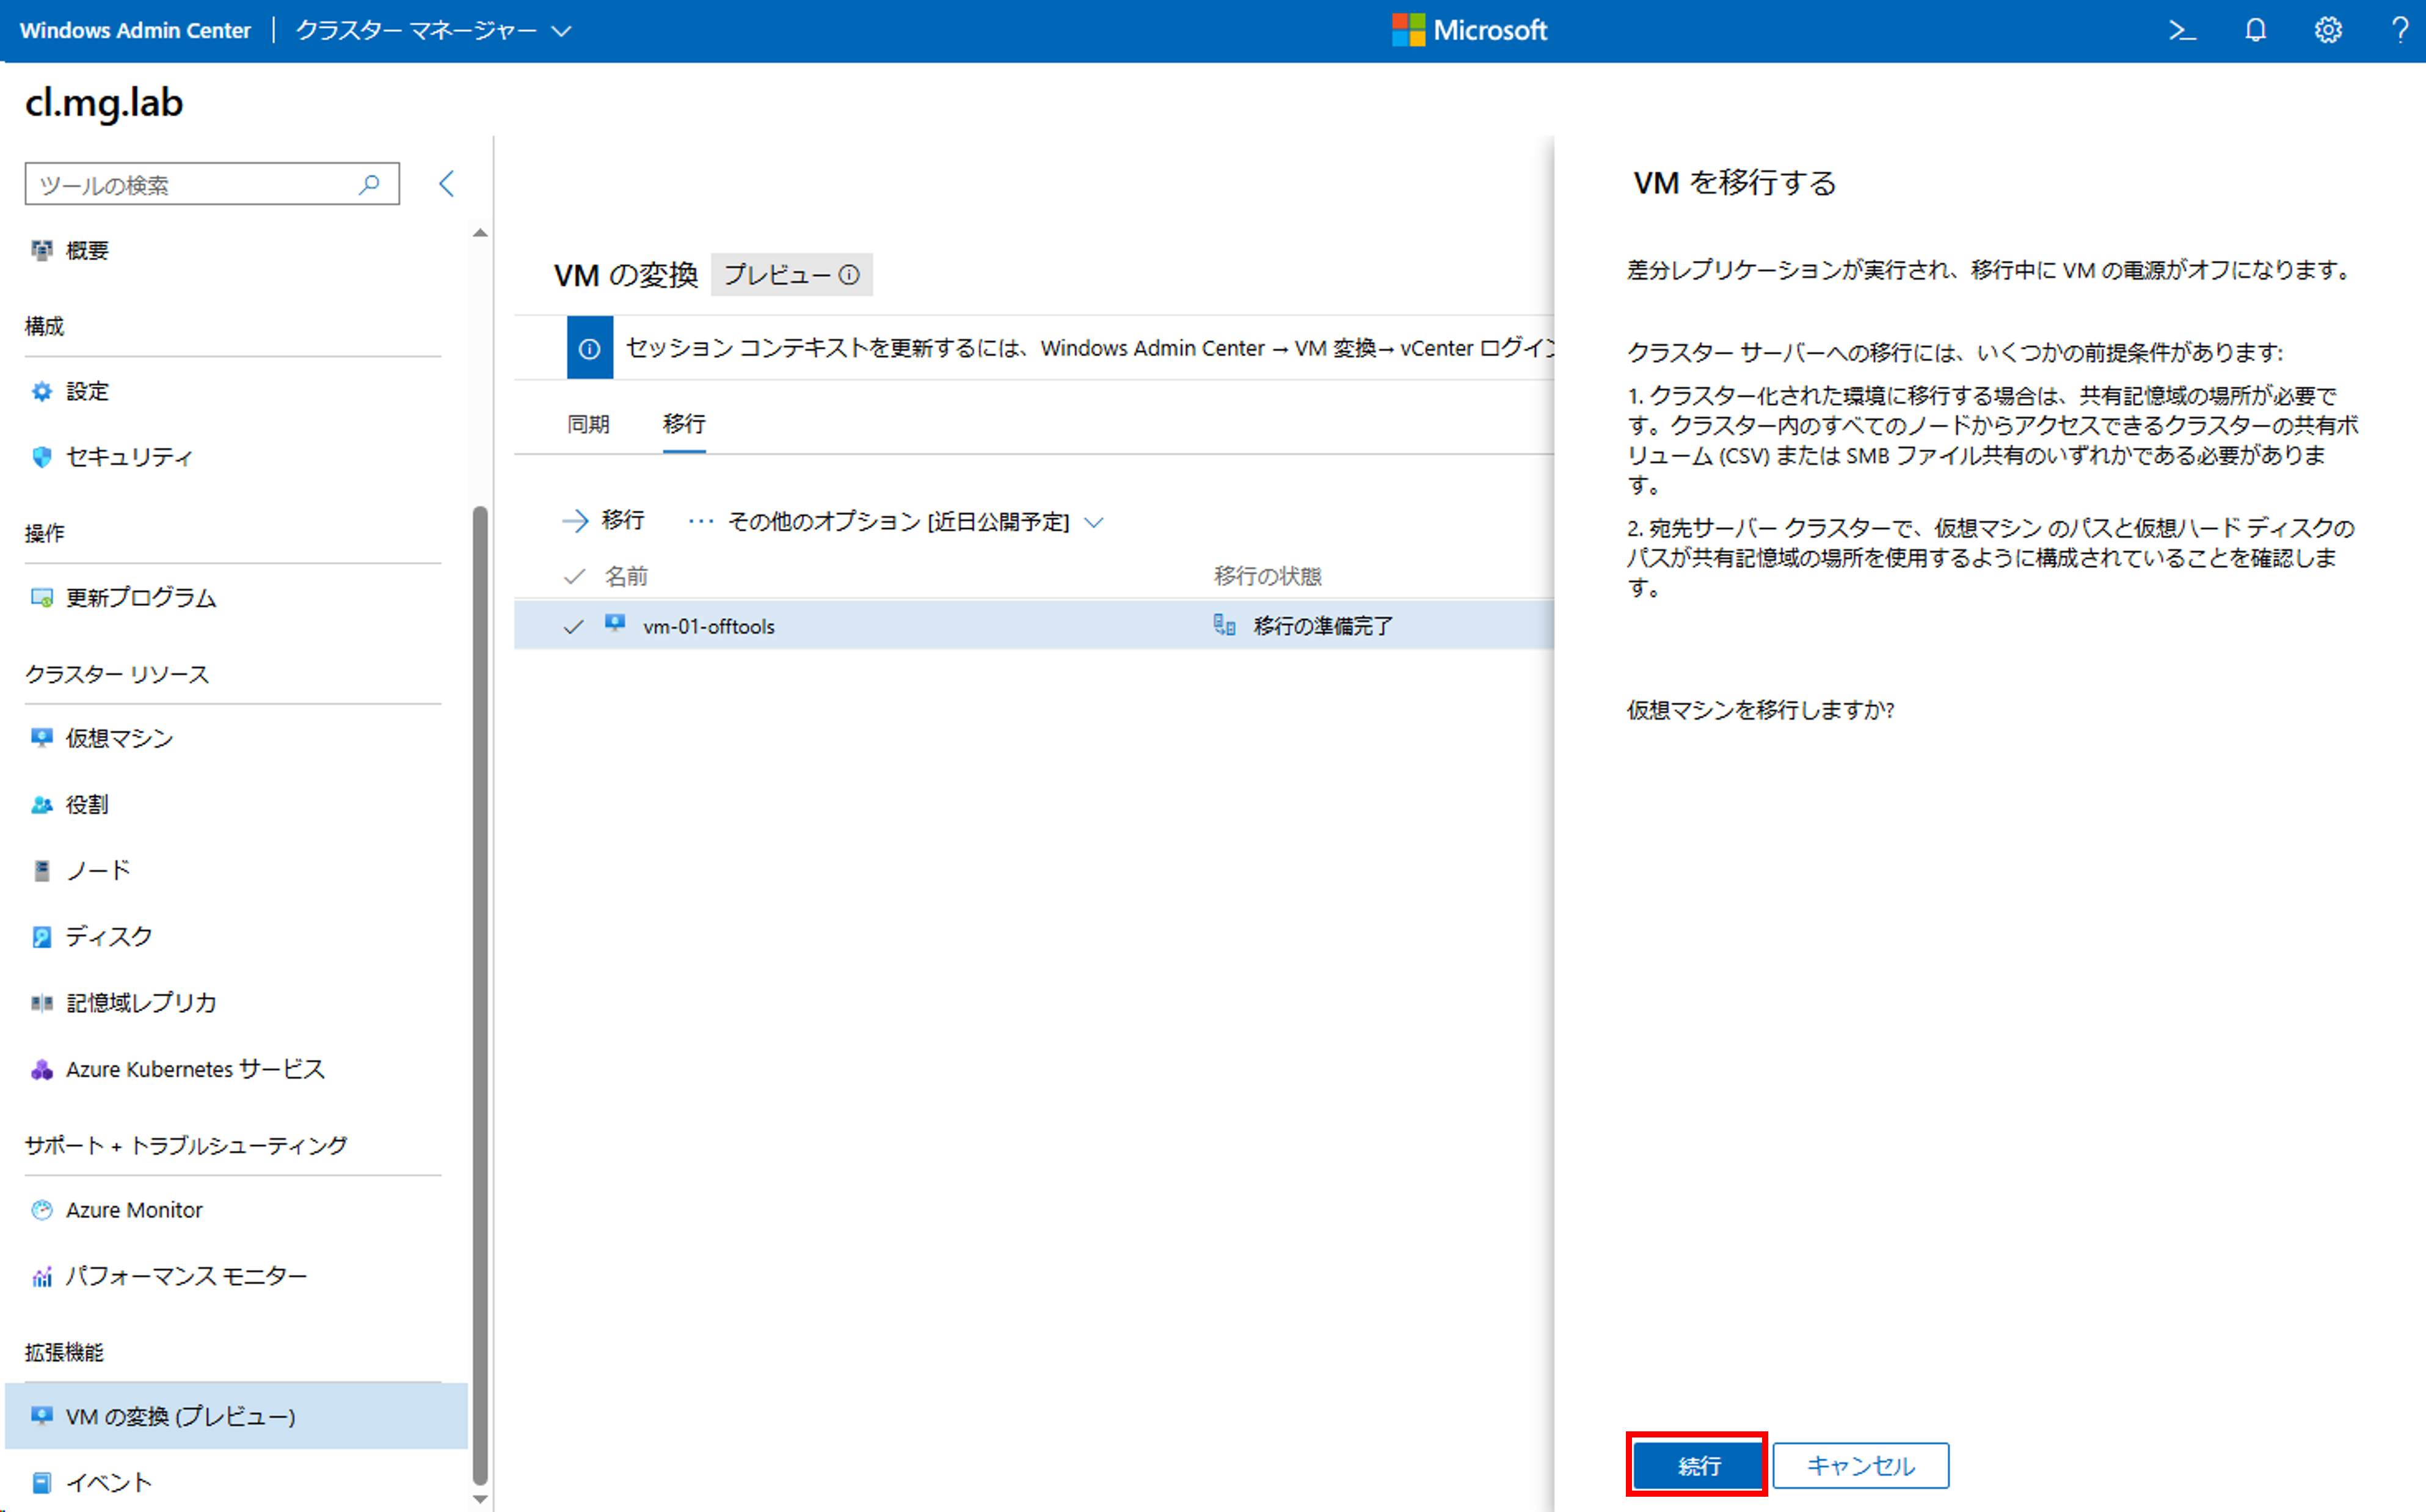The width and height of the screenshot is (2426, 1512).
Task: Click the help question mark icon
Action: 2400,31
